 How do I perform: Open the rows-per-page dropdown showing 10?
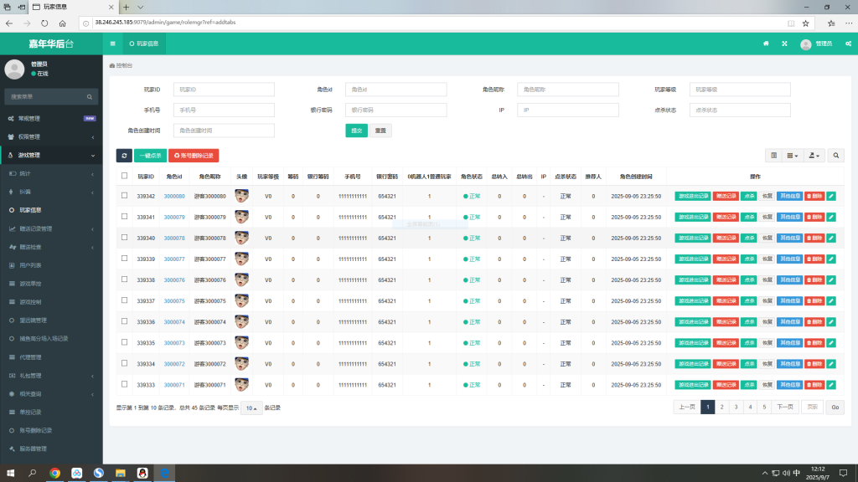(x=251, y=408)
